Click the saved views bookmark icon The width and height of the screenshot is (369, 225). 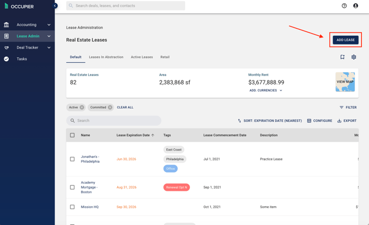coord(343,57)
